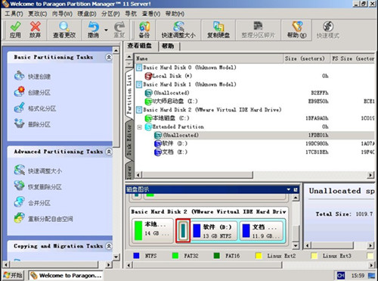Start Format Partition (格式化分区) task
This screenshot has height=281, width=378.
click(x=36, y=108)
